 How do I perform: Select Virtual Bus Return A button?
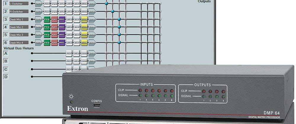pos(6,54)
